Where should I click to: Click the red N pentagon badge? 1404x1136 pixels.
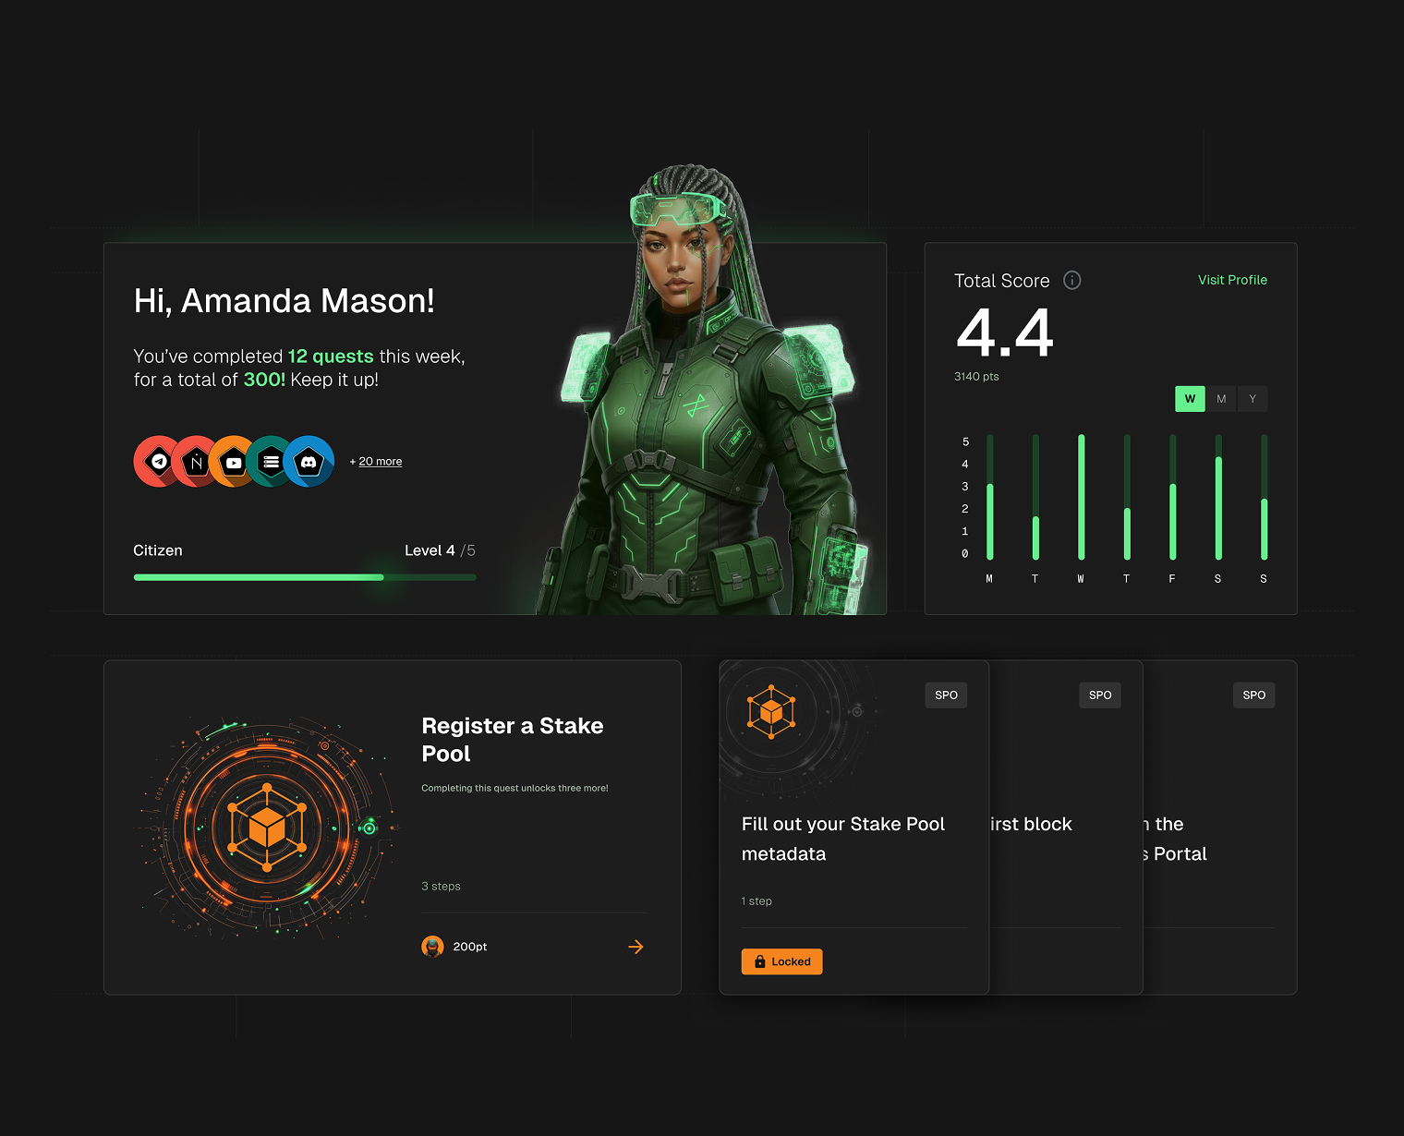[196, 461]
